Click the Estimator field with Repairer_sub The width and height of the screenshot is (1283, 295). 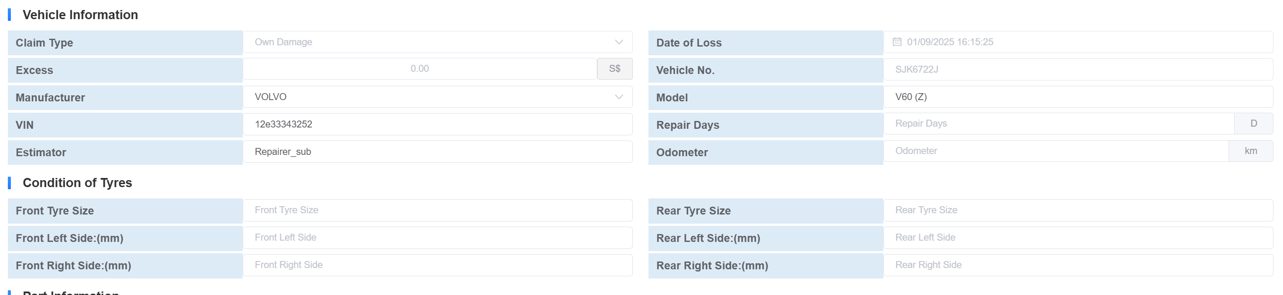437,151
